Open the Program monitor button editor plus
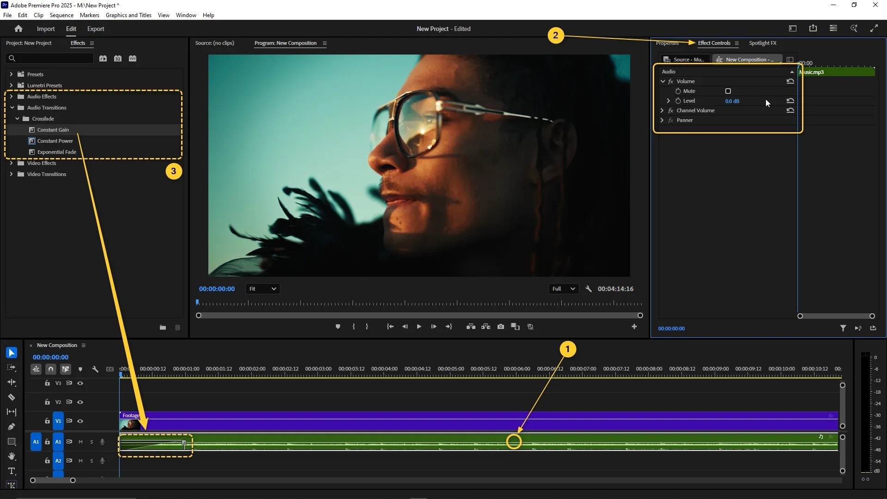The image size is (887, 499). 634,327
